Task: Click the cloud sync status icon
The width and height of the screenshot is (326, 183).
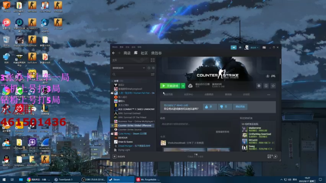Action: pyautogui.click(x=190, y=86)
